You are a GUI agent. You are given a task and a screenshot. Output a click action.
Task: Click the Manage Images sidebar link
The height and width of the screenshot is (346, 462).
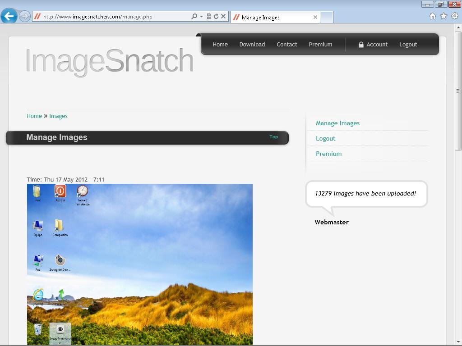337,123
